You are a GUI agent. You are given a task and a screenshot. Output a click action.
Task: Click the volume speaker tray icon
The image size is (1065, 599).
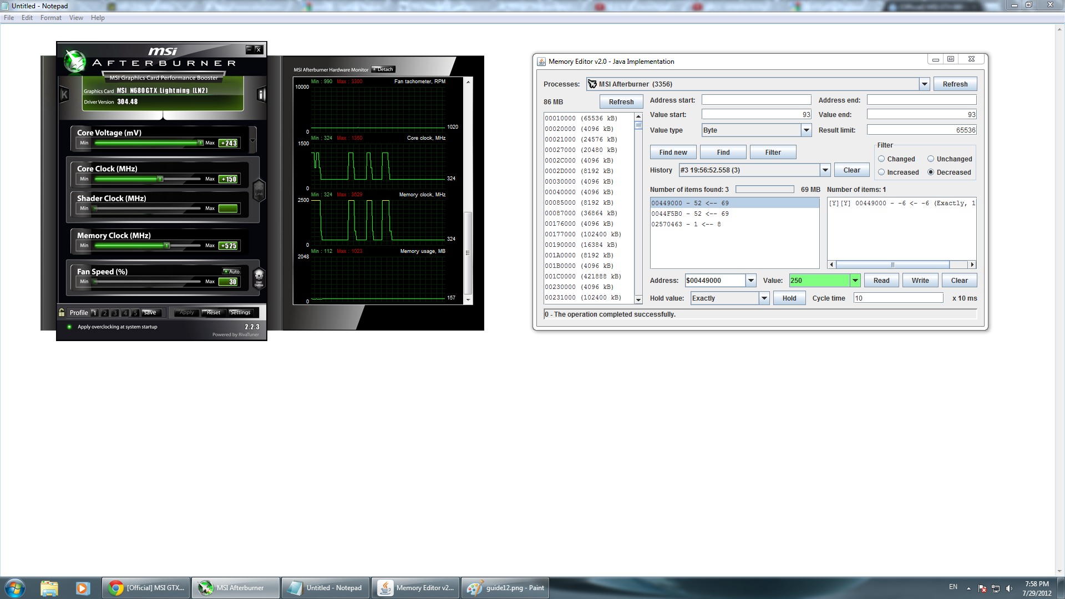point(1009,588)
